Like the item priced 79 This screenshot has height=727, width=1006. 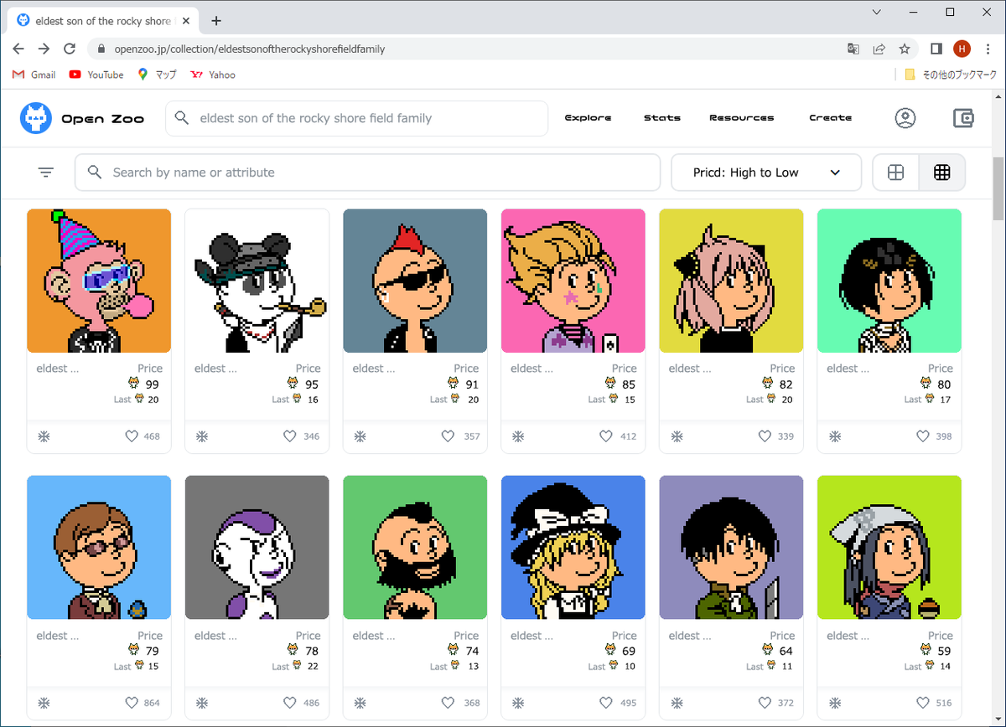(x=132, y=704)
